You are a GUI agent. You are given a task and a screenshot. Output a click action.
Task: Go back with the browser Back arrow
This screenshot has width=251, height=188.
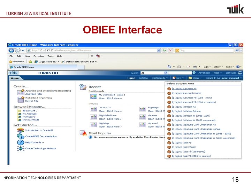11,50
